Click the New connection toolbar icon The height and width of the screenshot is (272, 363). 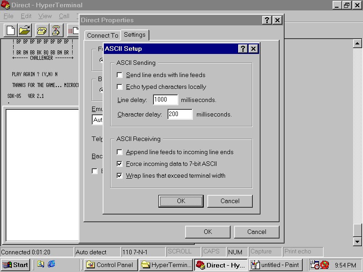(10, 30)
